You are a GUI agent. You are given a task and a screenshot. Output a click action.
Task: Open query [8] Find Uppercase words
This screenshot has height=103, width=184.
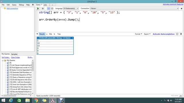20,68
